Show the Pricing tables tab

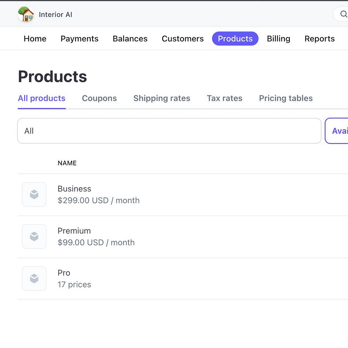(x=286, y=98)
